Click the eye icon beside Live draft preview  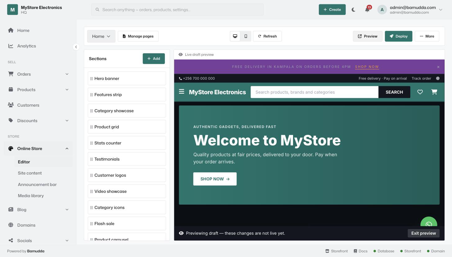[181, 55]
